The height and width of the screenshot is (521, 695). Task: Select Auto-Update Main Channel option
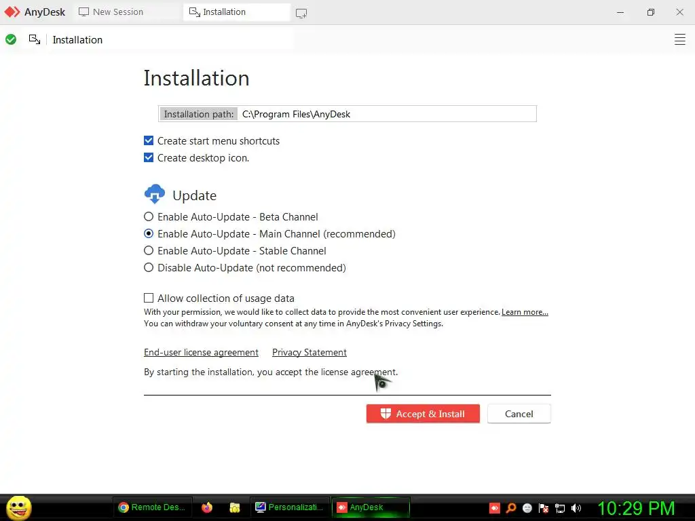pyautogui.click(x=149, y=233)
